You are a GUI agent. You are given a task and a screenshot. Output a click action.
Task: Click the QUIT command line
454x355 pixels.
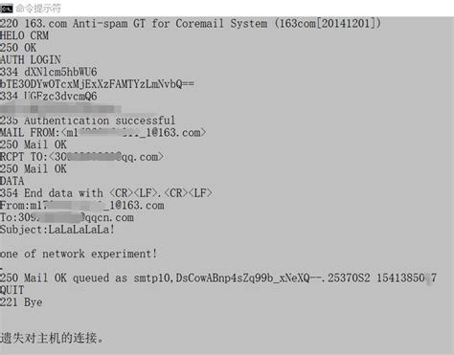[12, 290]
